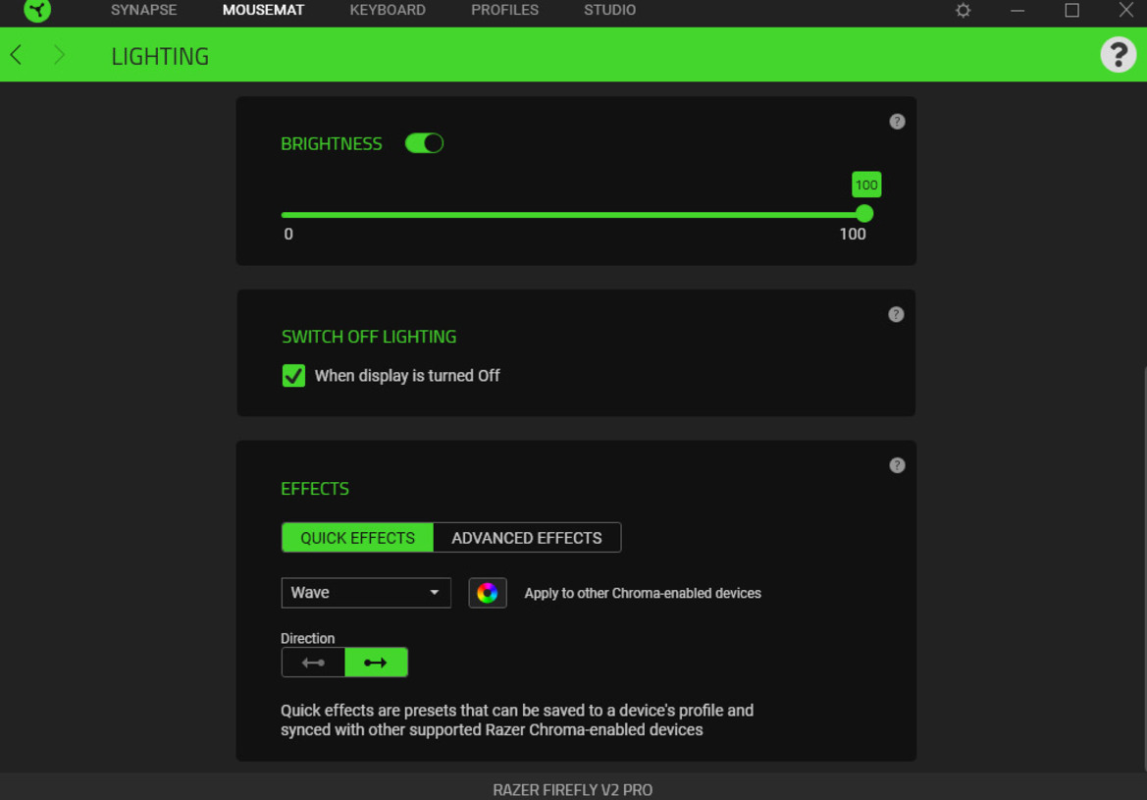Screen dimensions: 1147x800
Task: Click the Chroma color wheel sync icon
Action: (488, 593)
